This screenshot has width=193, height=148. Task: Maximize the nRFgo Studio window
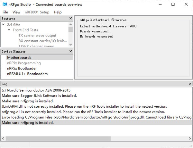[x=173, y=4]
